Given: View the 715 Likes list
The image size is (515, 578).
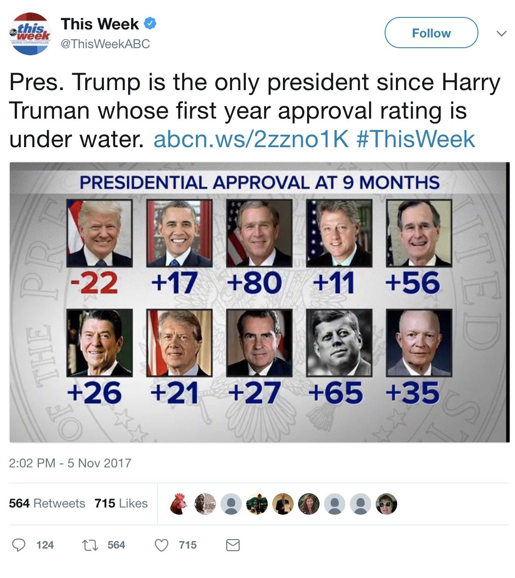Looking at the screenshot, I should [121, 504].
